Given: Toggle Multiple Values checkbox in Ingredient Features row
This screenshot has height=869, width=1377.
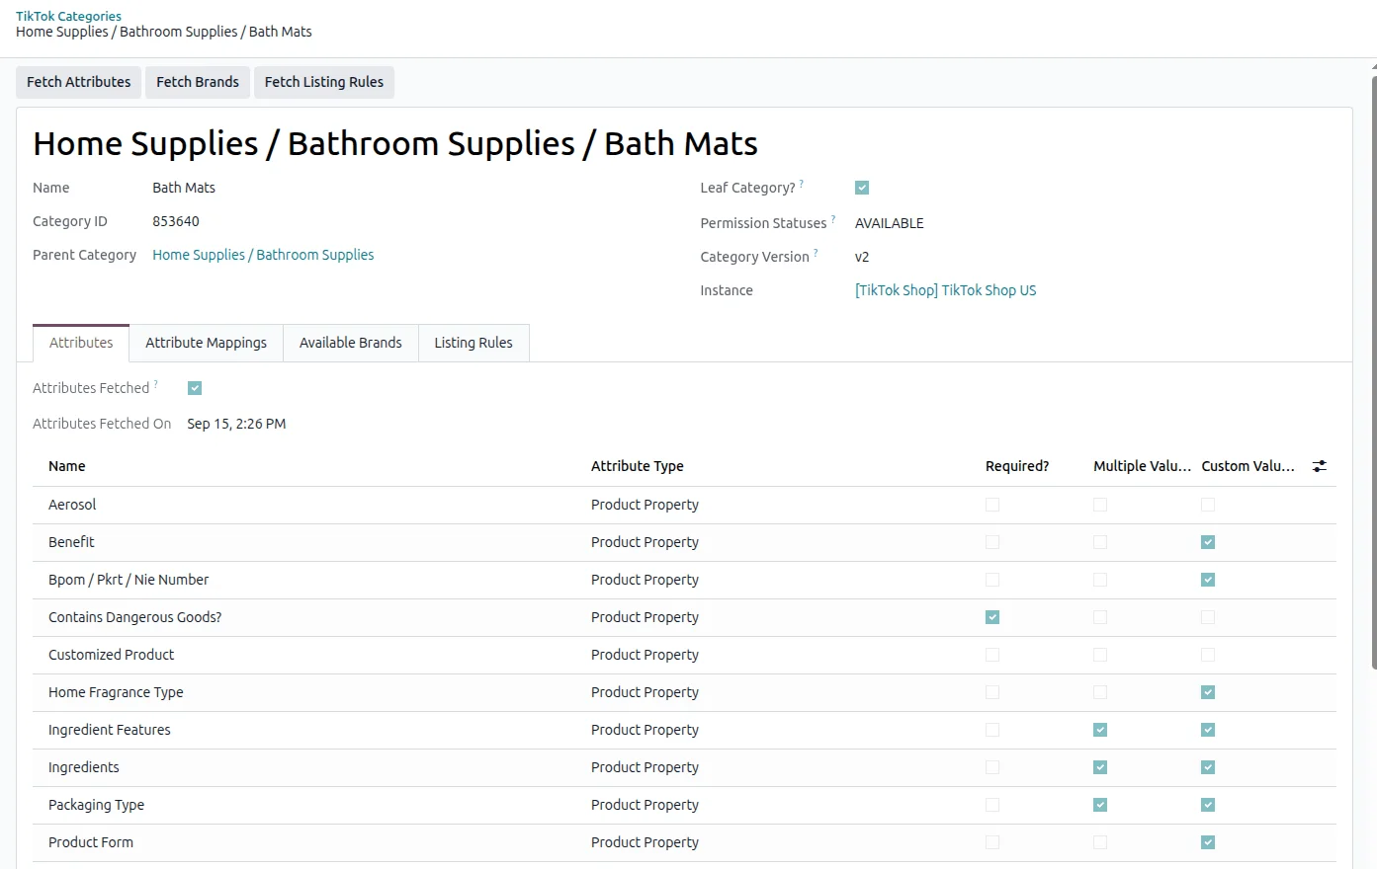Looking at the screenshot, I should click(x=1100, y=730).
